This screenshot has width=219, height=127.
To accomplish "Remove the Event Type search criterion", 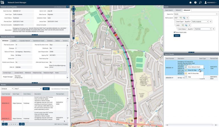I will [210, 21].
